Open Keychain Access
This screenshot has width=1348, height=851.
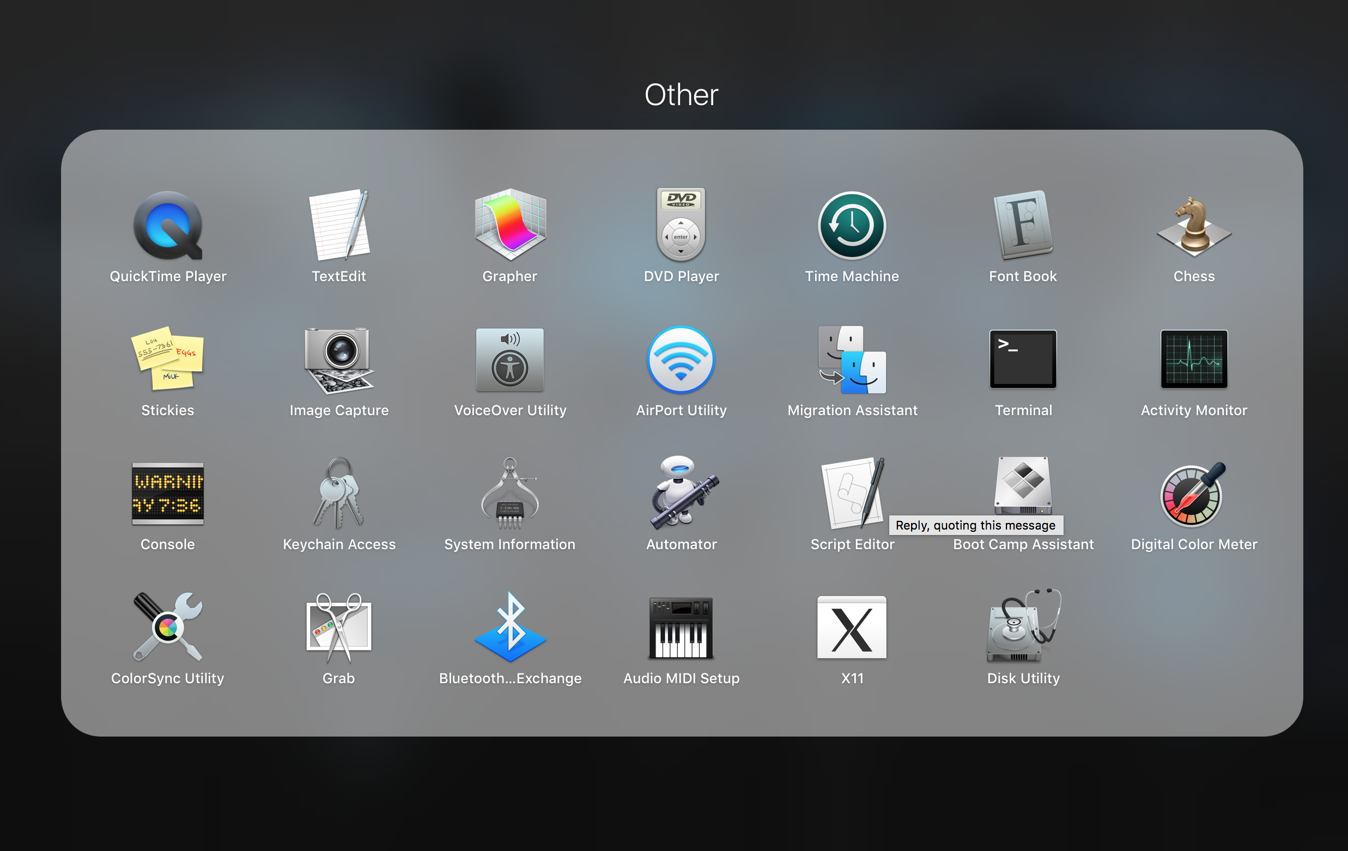click(339, 494)
